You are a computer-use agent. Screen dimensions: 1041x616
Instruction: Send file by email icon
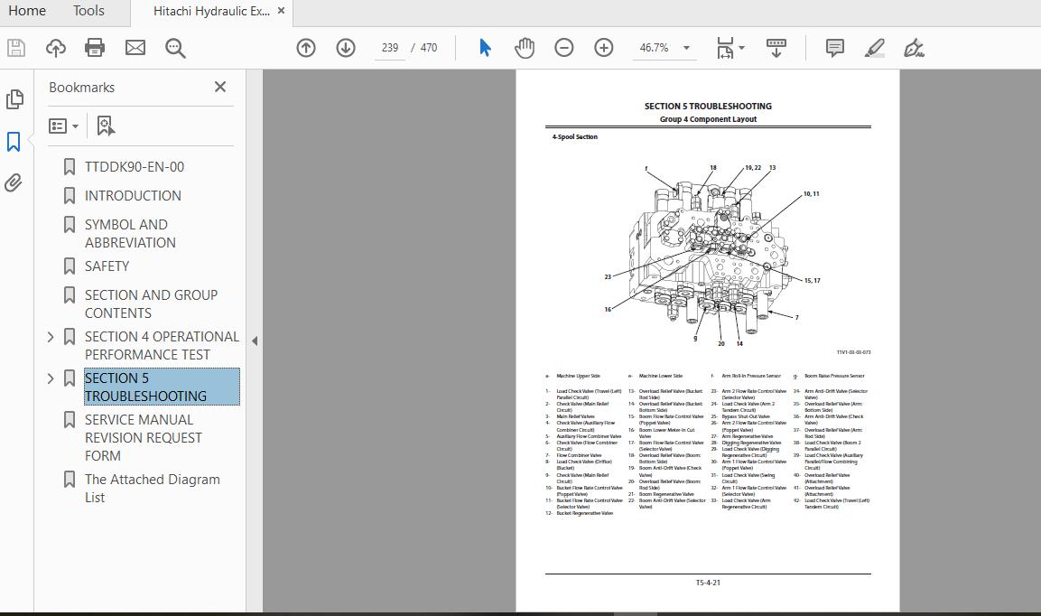click(x=135, y=48)
